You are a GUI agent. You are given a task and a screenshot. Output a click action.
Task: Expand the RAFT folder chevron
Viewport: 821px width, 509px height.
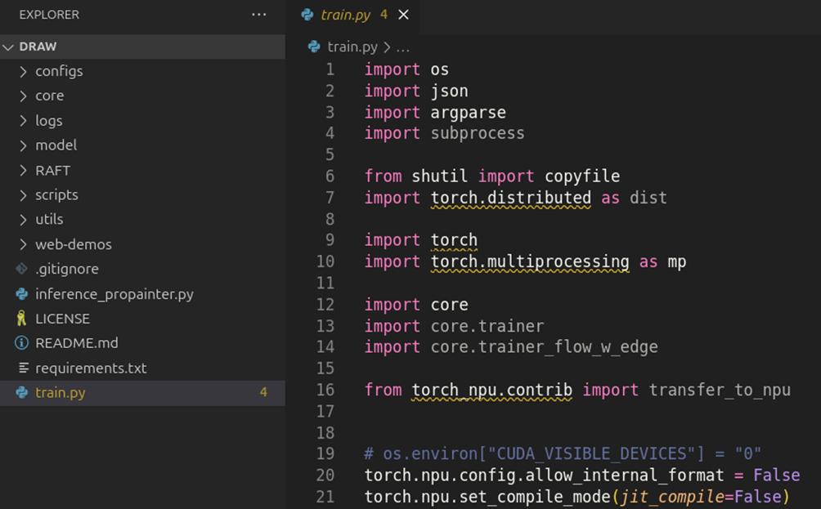[23, 171]
